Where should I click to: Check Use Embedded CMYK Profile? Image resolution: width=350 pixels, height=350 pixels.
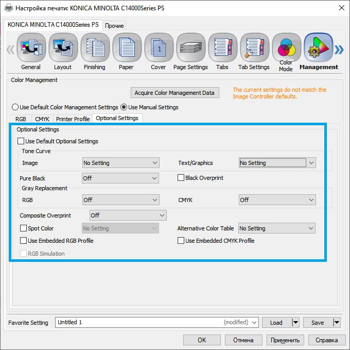pyautogui.click(x=181, y=241)
